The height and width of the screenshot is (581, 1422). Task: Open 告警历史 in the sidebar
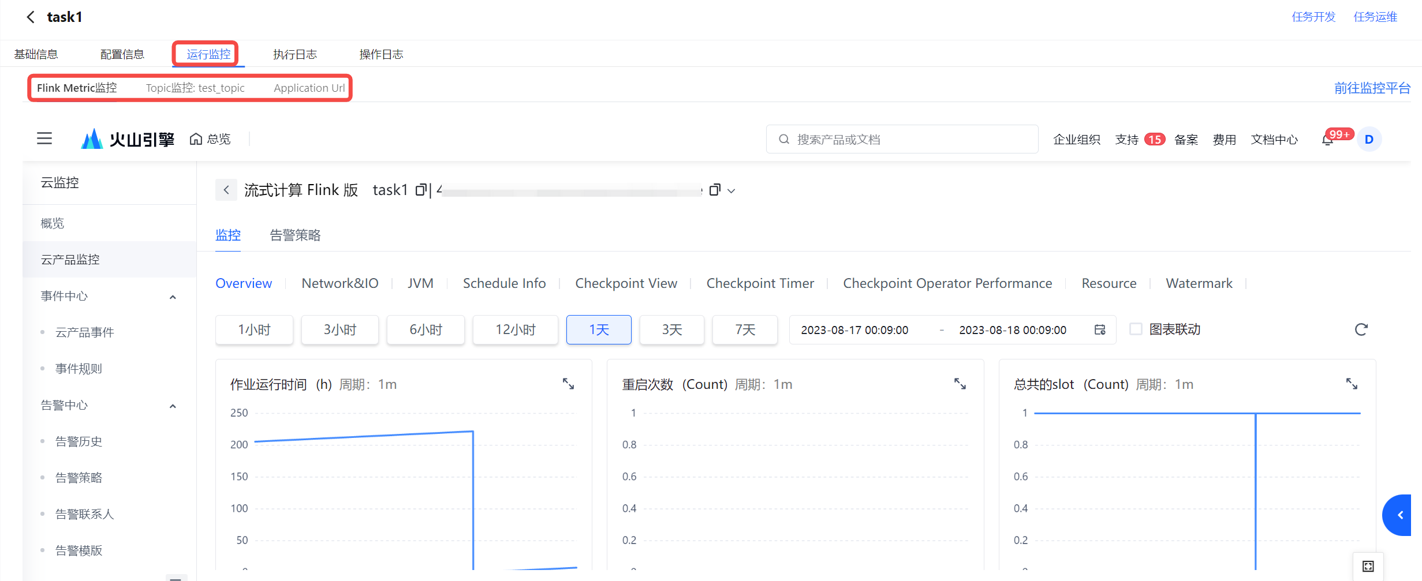click(79, 441)
